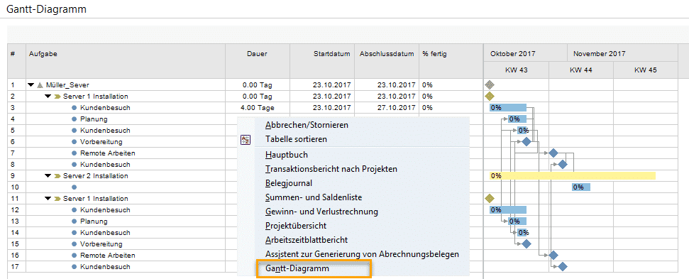Collapse Server 1 Installation in row 2
Screen dimensions: 689x279
[48, 97]
